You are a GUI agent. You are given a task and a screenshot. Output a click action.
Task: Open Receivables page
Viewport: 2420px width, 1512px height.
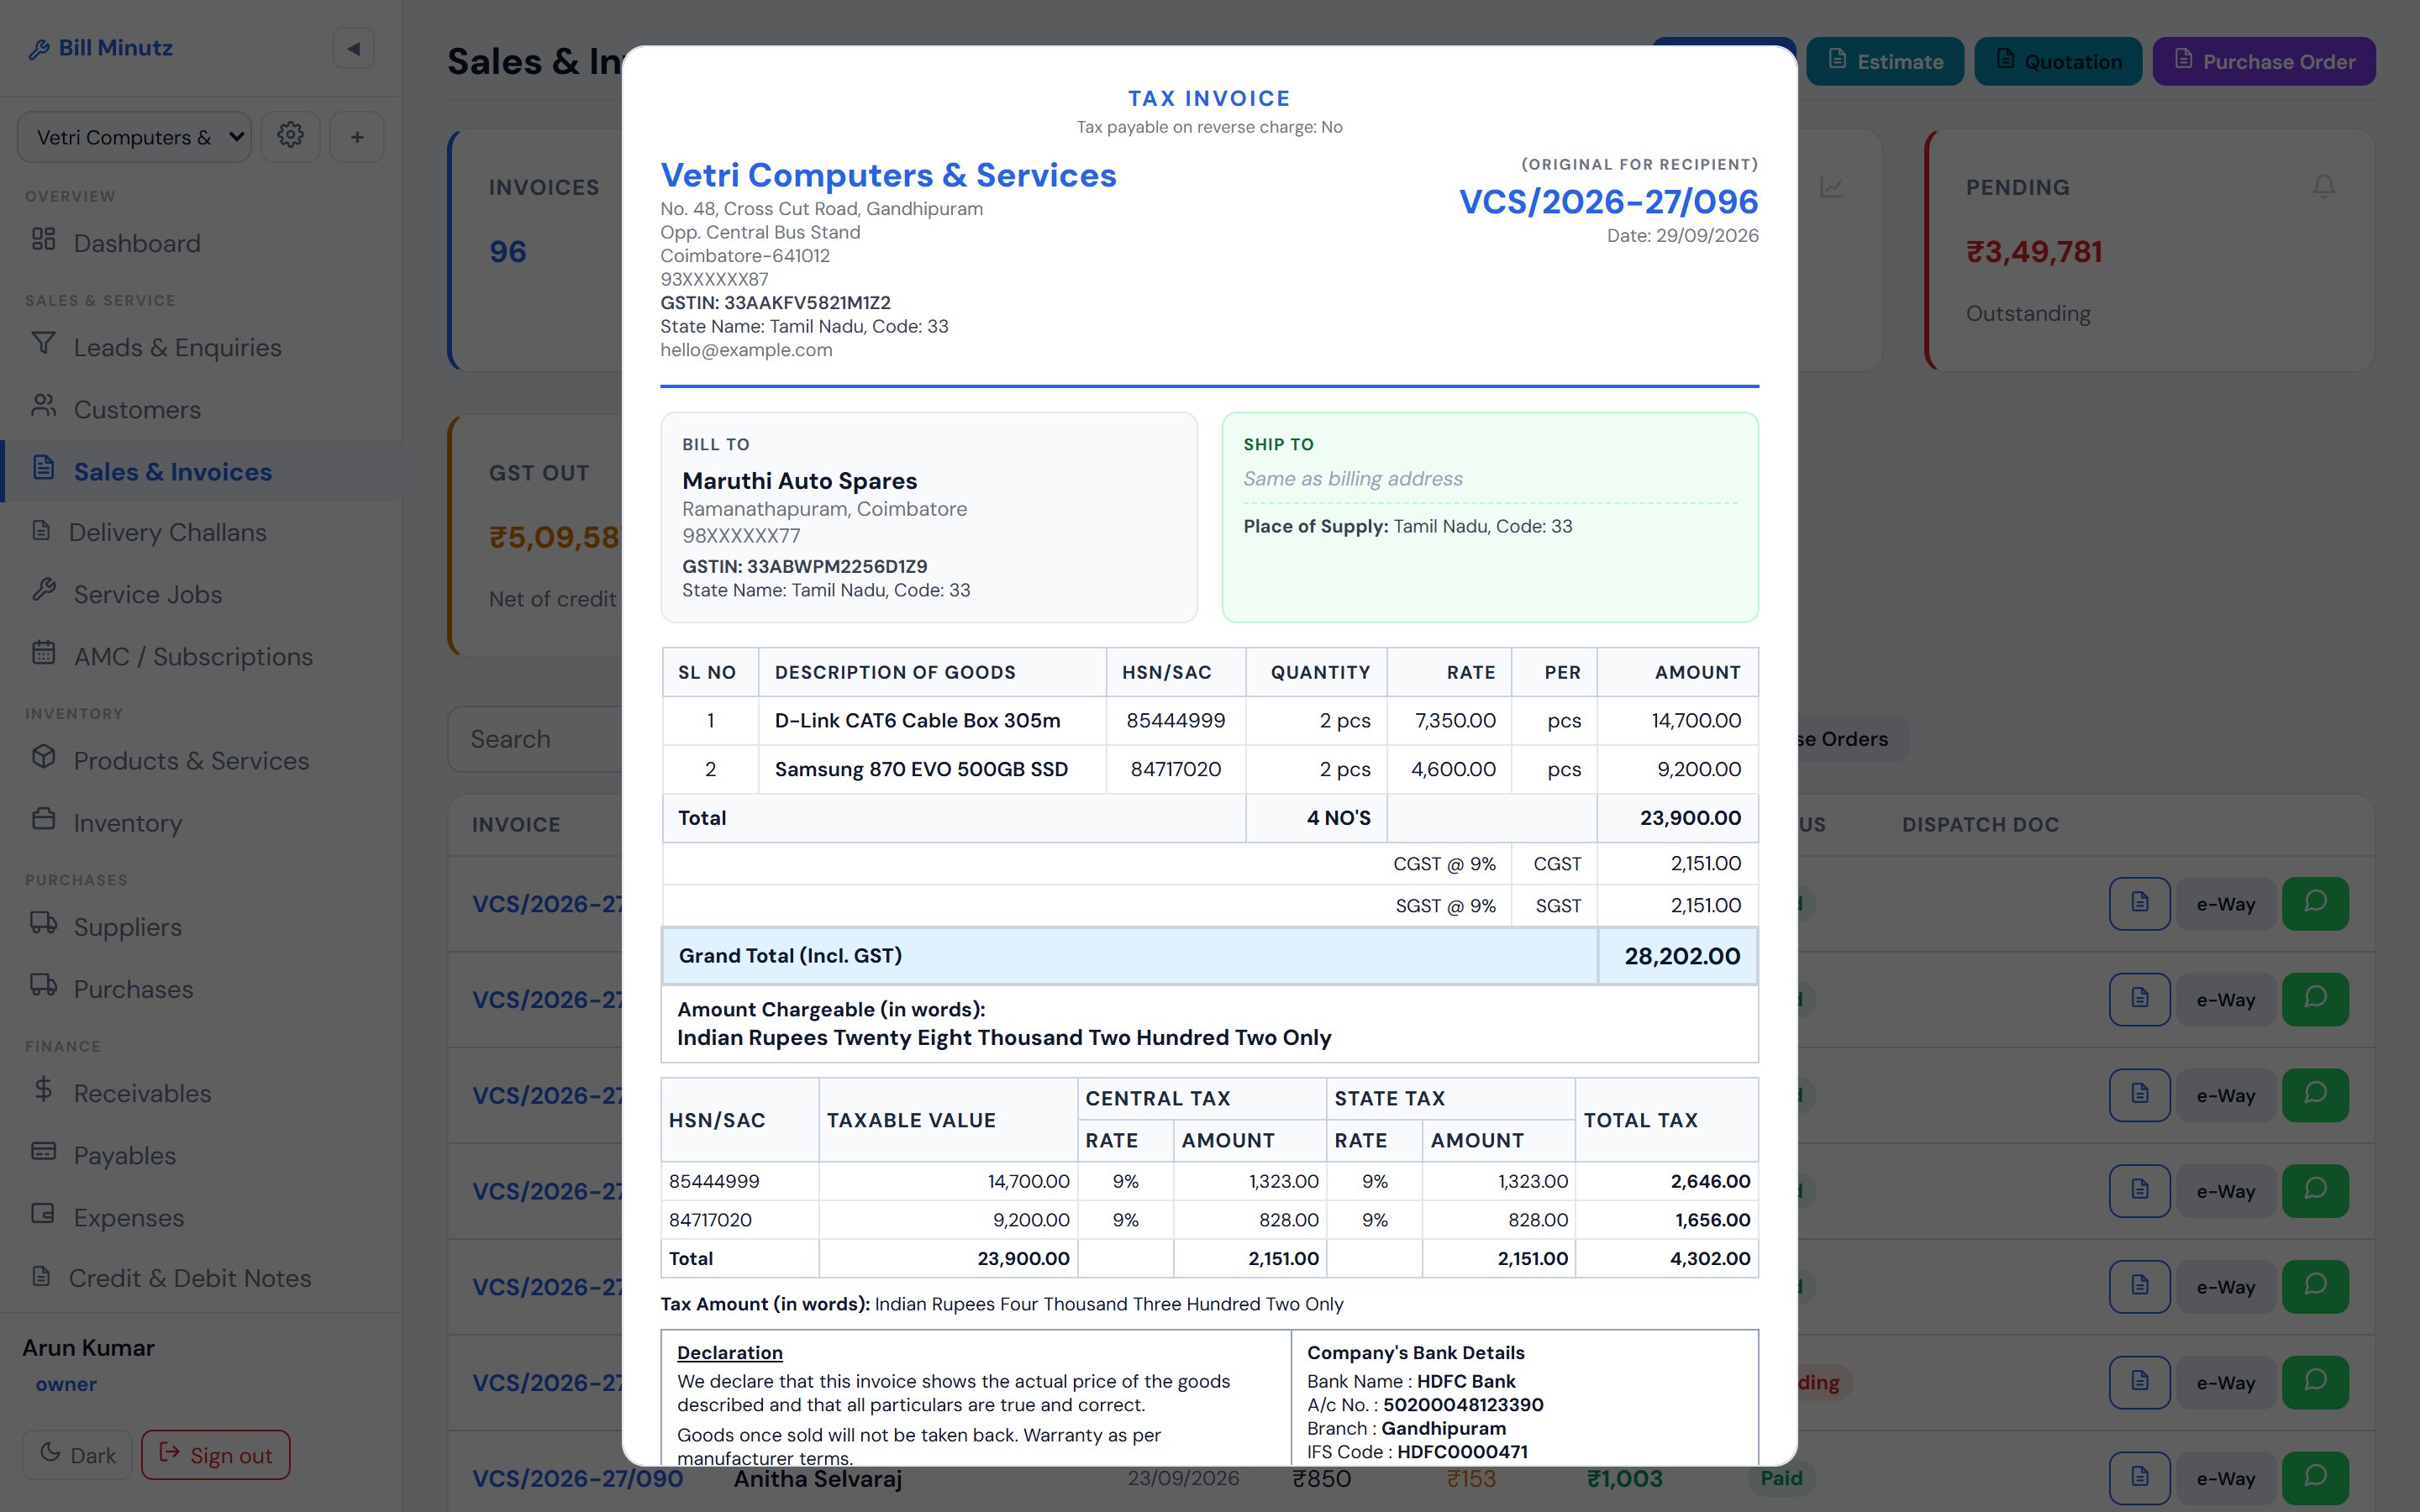(x=200, y=1092)
